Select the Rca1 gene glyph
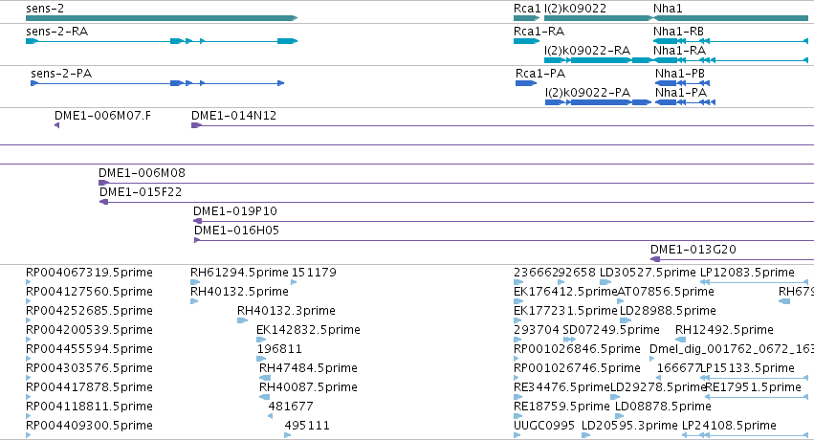 (x=527, y=18)
